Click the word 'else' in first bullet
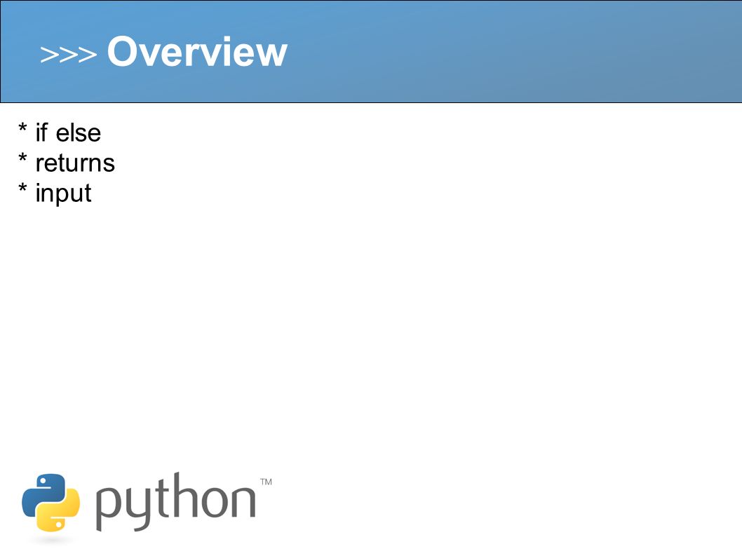 coord(79,133)
